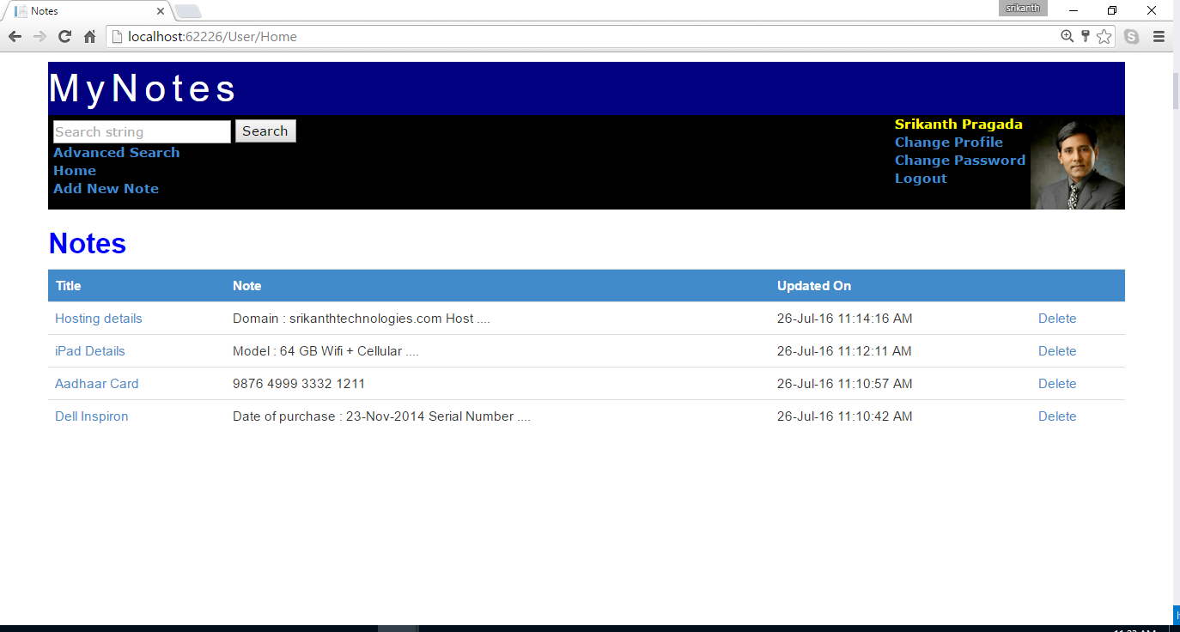Open the Aadhaar Card note

coord(97,384)
